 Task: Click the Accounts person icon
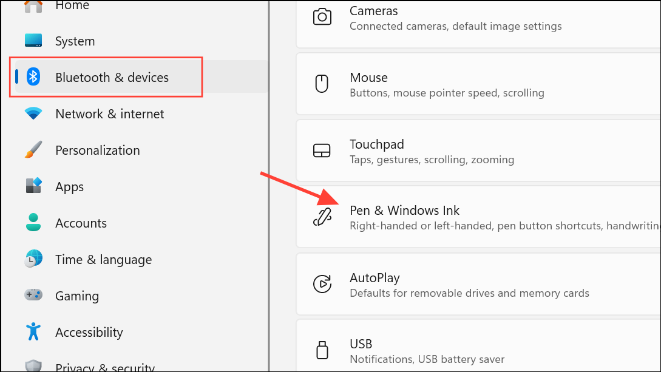click(33, 222)
